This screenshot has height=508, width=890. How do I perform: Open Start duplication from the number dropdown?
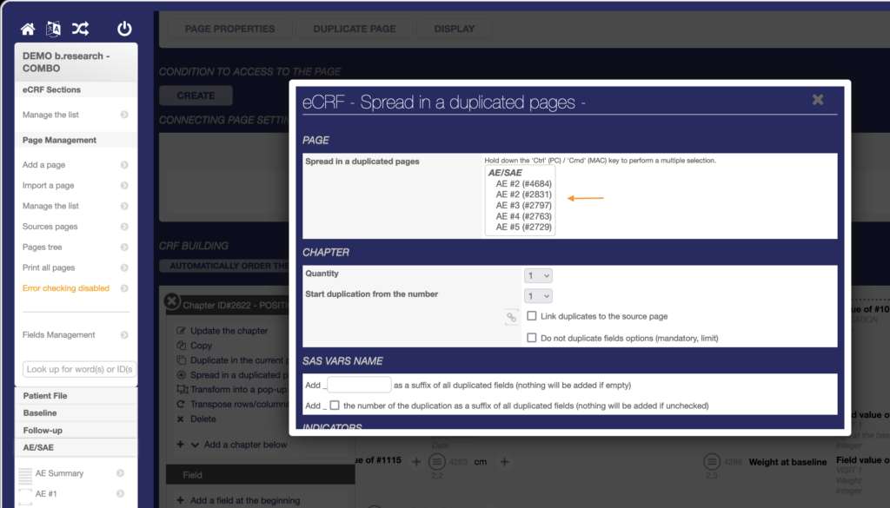538,296
